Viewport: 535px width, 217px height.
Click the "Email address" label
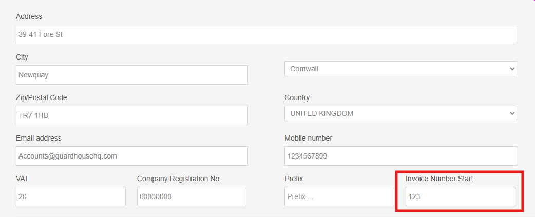[x=39, y=138]
